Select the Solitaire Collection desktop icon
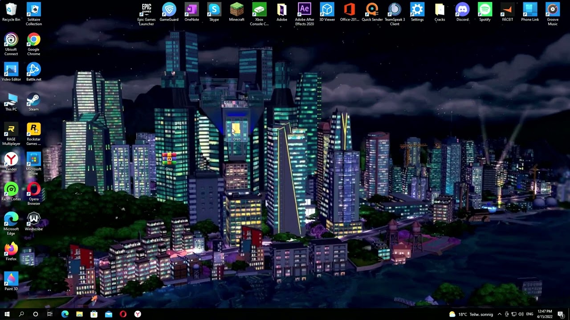This screenshot has width=570, height=320. point(33,14)
